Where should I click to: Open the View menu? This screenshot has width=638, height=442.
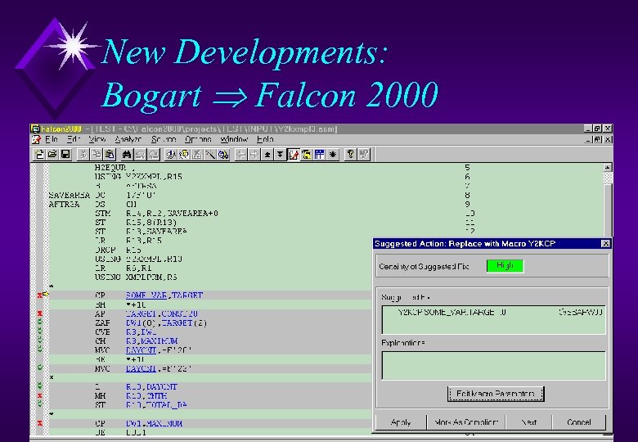pyautogui.click(x=97, y=139)
